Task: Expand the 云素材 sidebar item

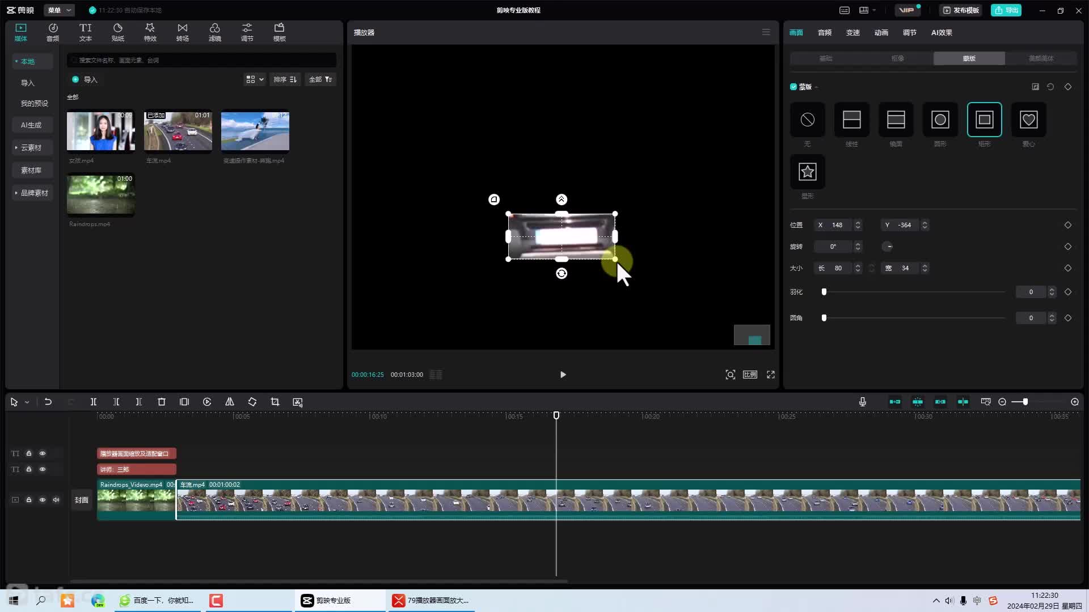Action: (x=31, y=147)
